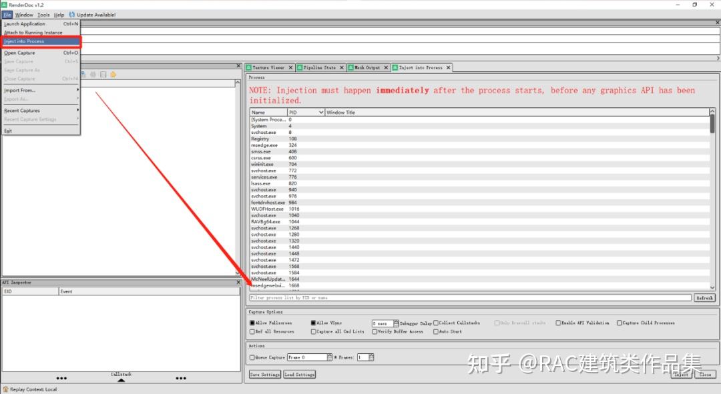This screenshot has height=394, width=721.
Task: Click the Replay Context status bar icon
Action: point(5,389)
